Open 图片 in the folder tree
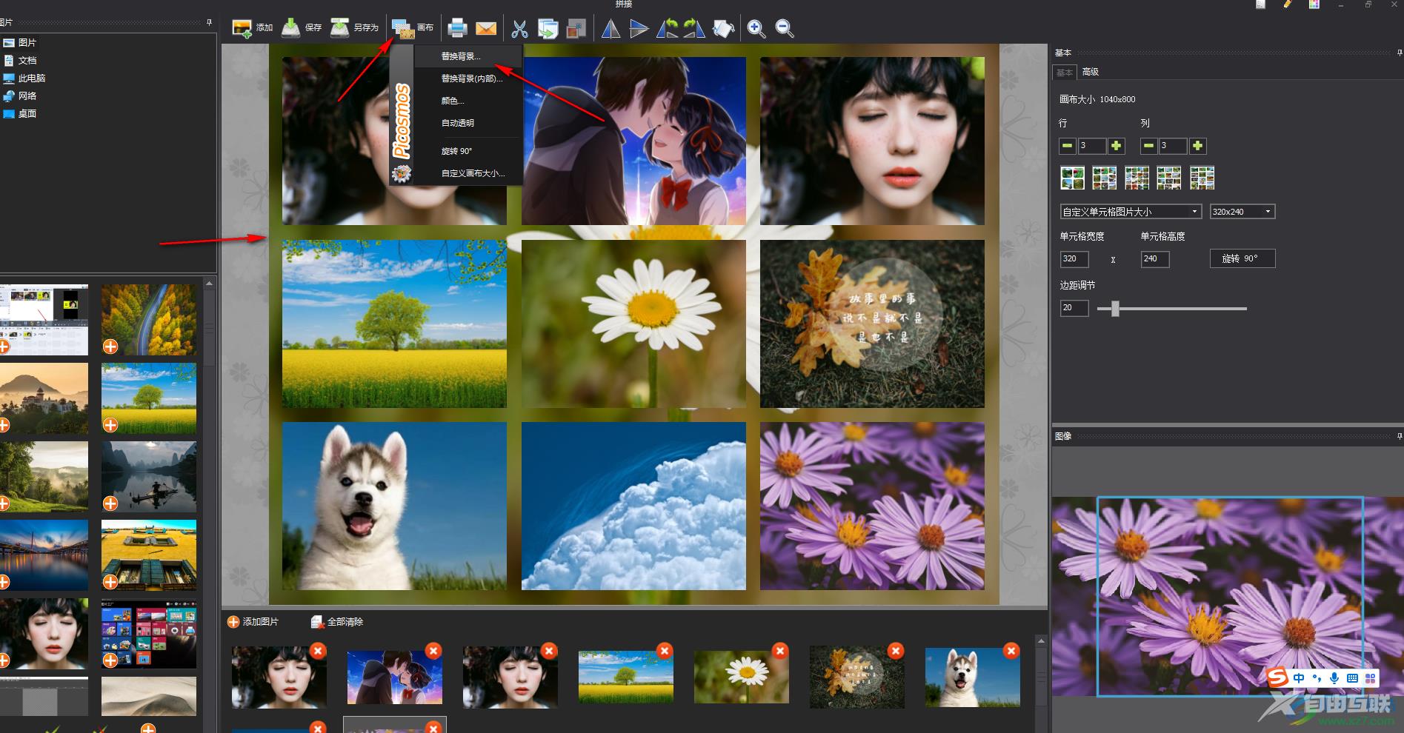This screenshot has width=1404, height=733. [27, 43]
